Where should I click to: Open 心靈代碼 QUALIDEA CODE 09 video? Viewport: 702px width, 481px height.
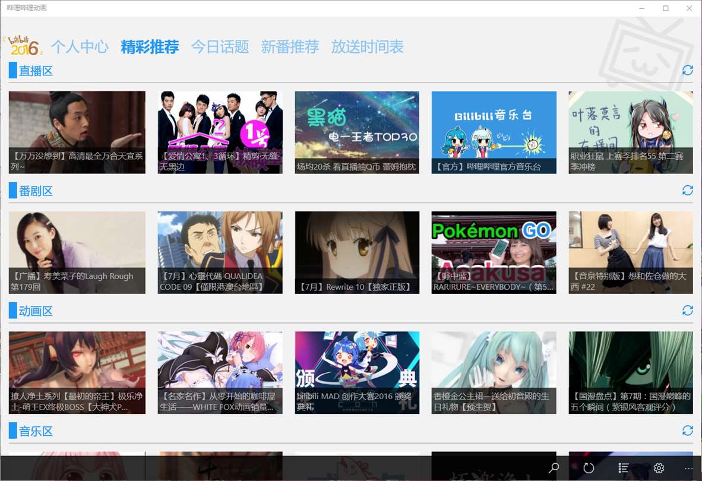[x=220, y=252]
